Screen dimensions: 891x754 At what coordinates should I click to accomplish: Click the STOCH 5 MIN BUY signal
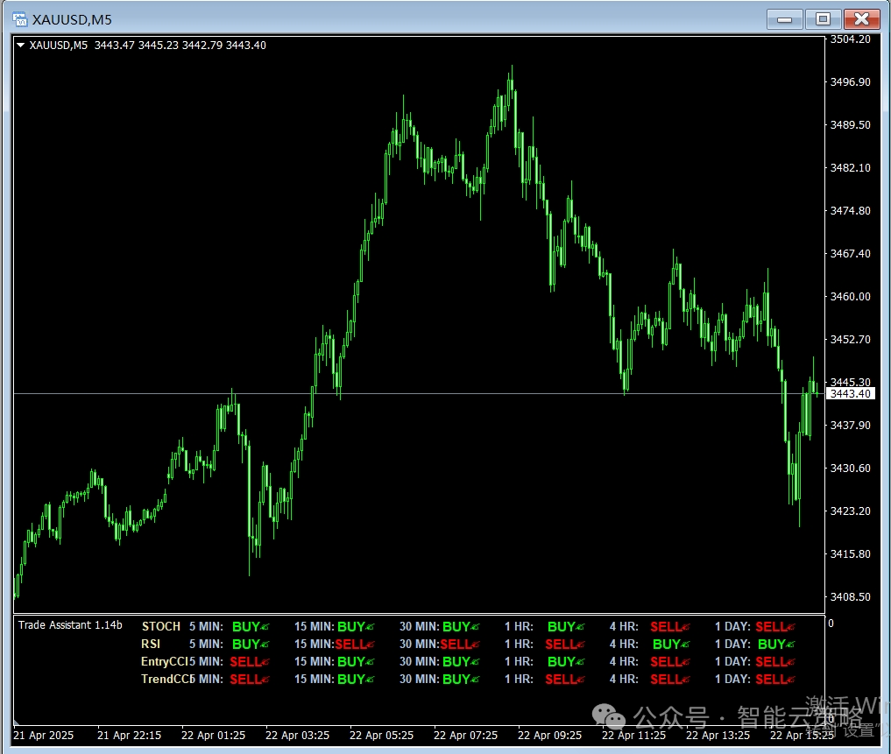(251, 626)
